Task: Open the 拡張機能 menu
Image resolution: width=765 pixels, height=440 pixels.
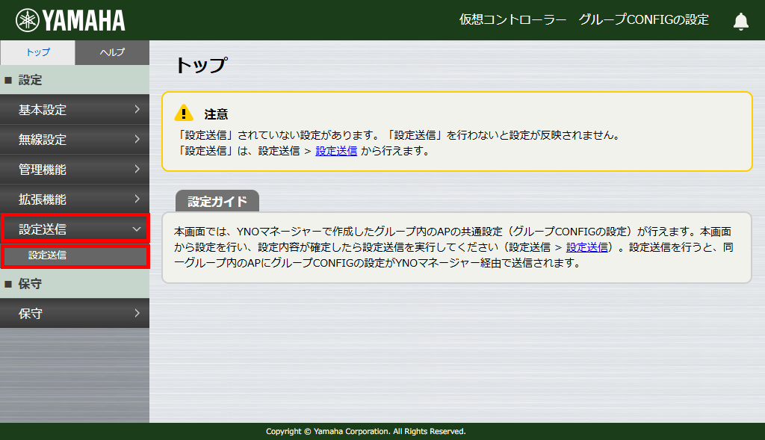Action: click(75, 199)
